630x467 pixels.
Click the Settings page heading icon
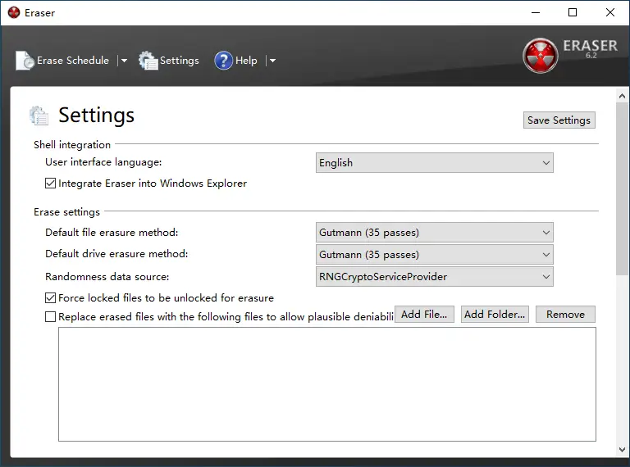[39, 116]
